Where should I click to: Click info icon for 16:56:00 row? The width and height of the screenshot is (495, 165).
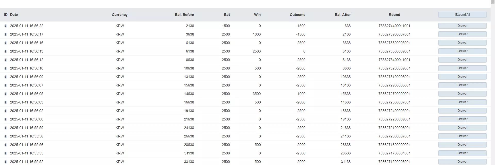tap(6, 119)
